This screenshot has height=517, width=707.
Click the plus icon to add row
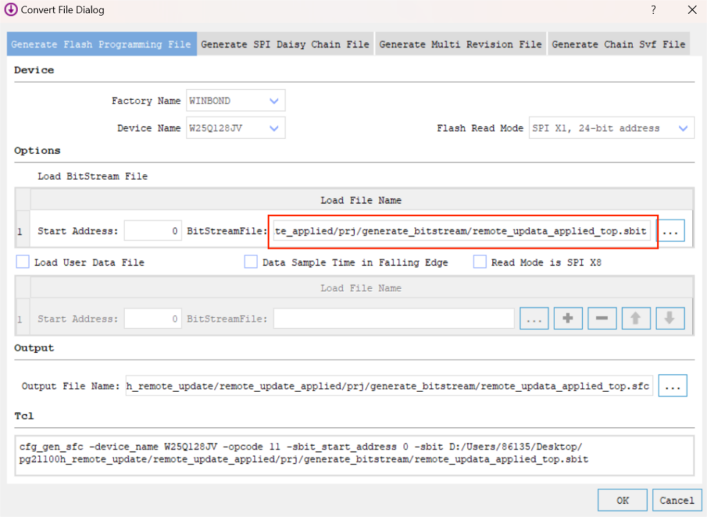568,318
